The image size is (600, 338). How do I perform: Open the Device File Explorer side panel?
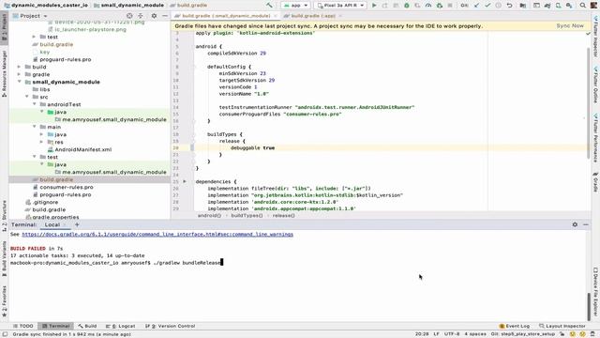point(595,291)
